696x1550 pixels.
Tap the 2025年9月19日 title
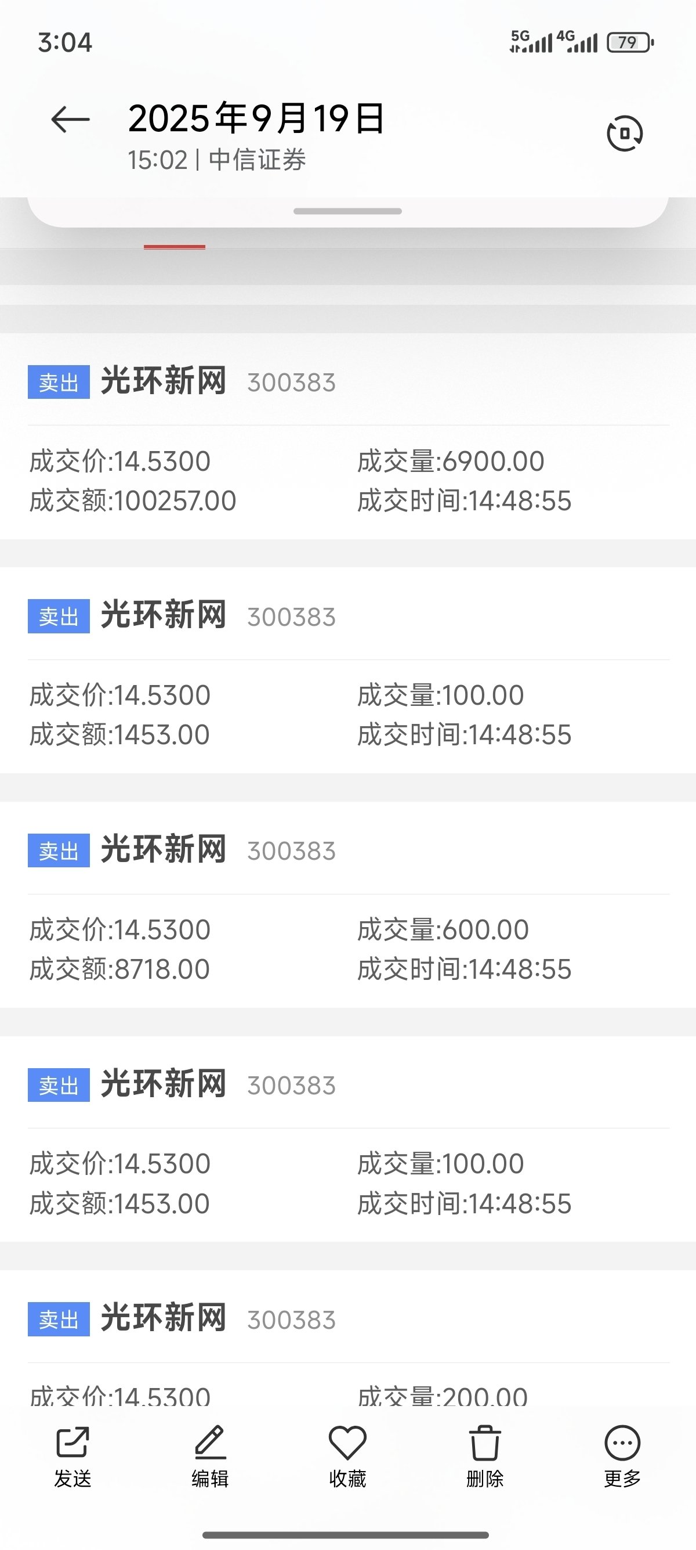point(256,118)
